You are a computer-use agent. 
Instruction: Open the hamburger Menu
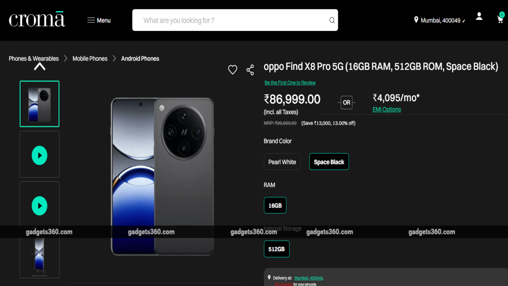(x=99, y=20)
